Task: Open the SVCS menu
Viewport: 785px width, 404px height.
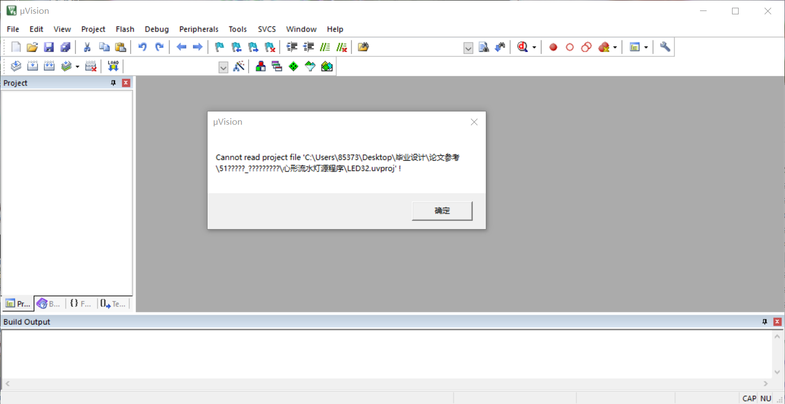Action: point(267,29)
